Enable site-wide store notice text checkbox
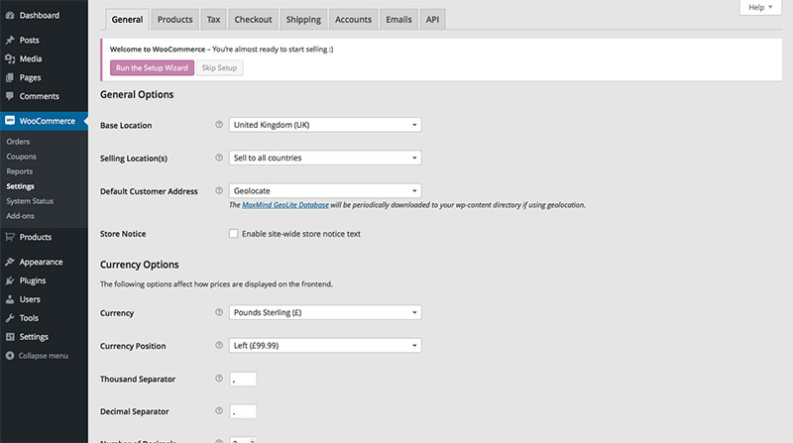 point(233,234)
